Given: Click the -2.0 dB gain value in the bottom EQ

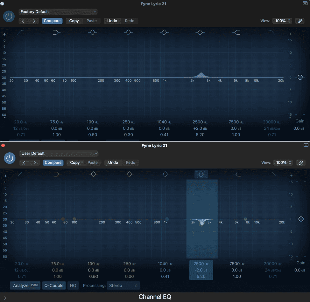Looking at the screenshot, I should click(201, 270).
